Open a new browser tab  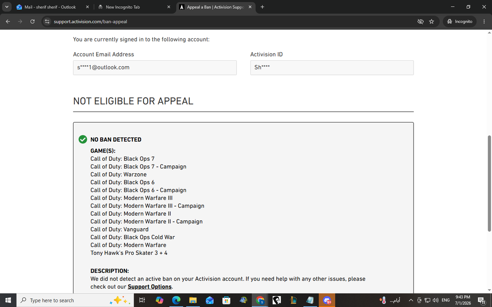(x=262, y=7)
